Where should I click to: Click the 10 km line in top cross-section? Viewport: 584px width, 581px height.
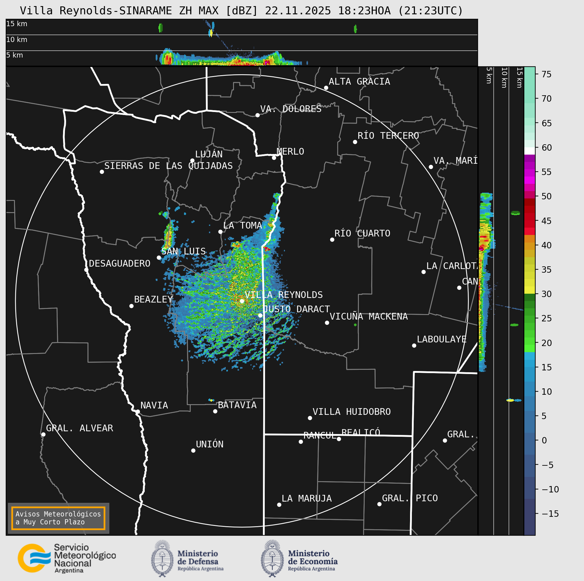pos(242,35)
